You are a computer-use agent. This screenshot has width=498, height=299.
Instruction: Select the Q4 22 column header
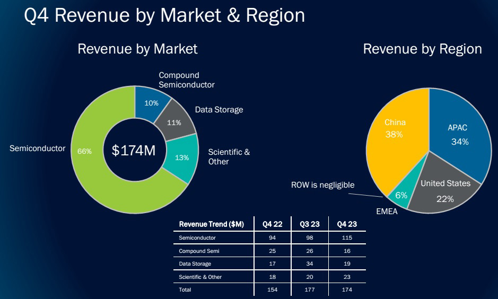[x=272, y=224]
